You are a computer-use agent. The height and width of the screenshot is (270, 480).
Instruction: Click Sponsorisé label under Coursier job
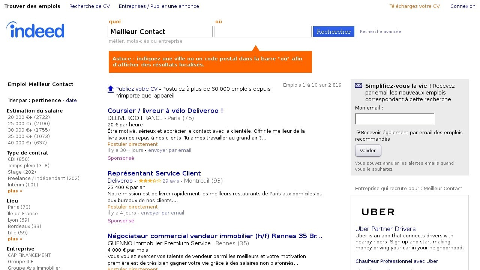(x=121, y=158)
